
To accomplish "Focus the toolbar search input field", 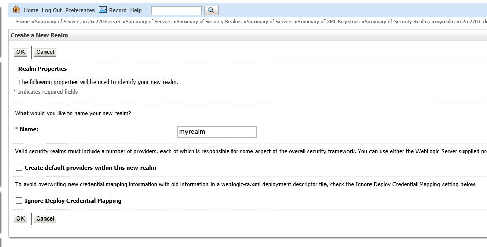I will click(x=176, y=11).
